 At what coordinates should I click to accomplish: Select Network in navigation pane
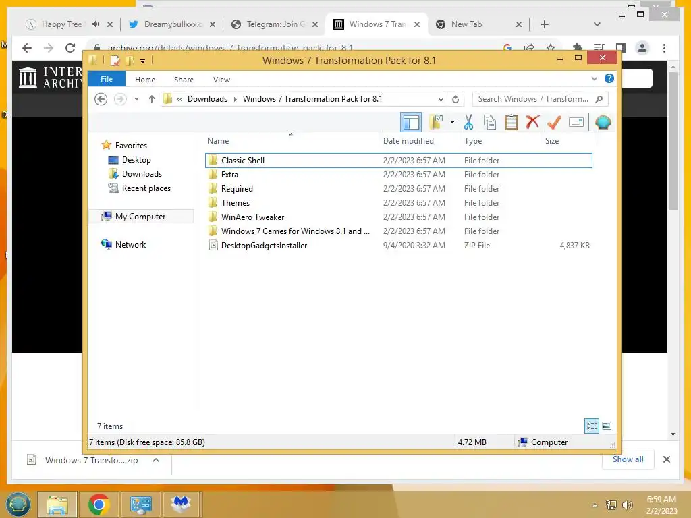pos(130,244)
